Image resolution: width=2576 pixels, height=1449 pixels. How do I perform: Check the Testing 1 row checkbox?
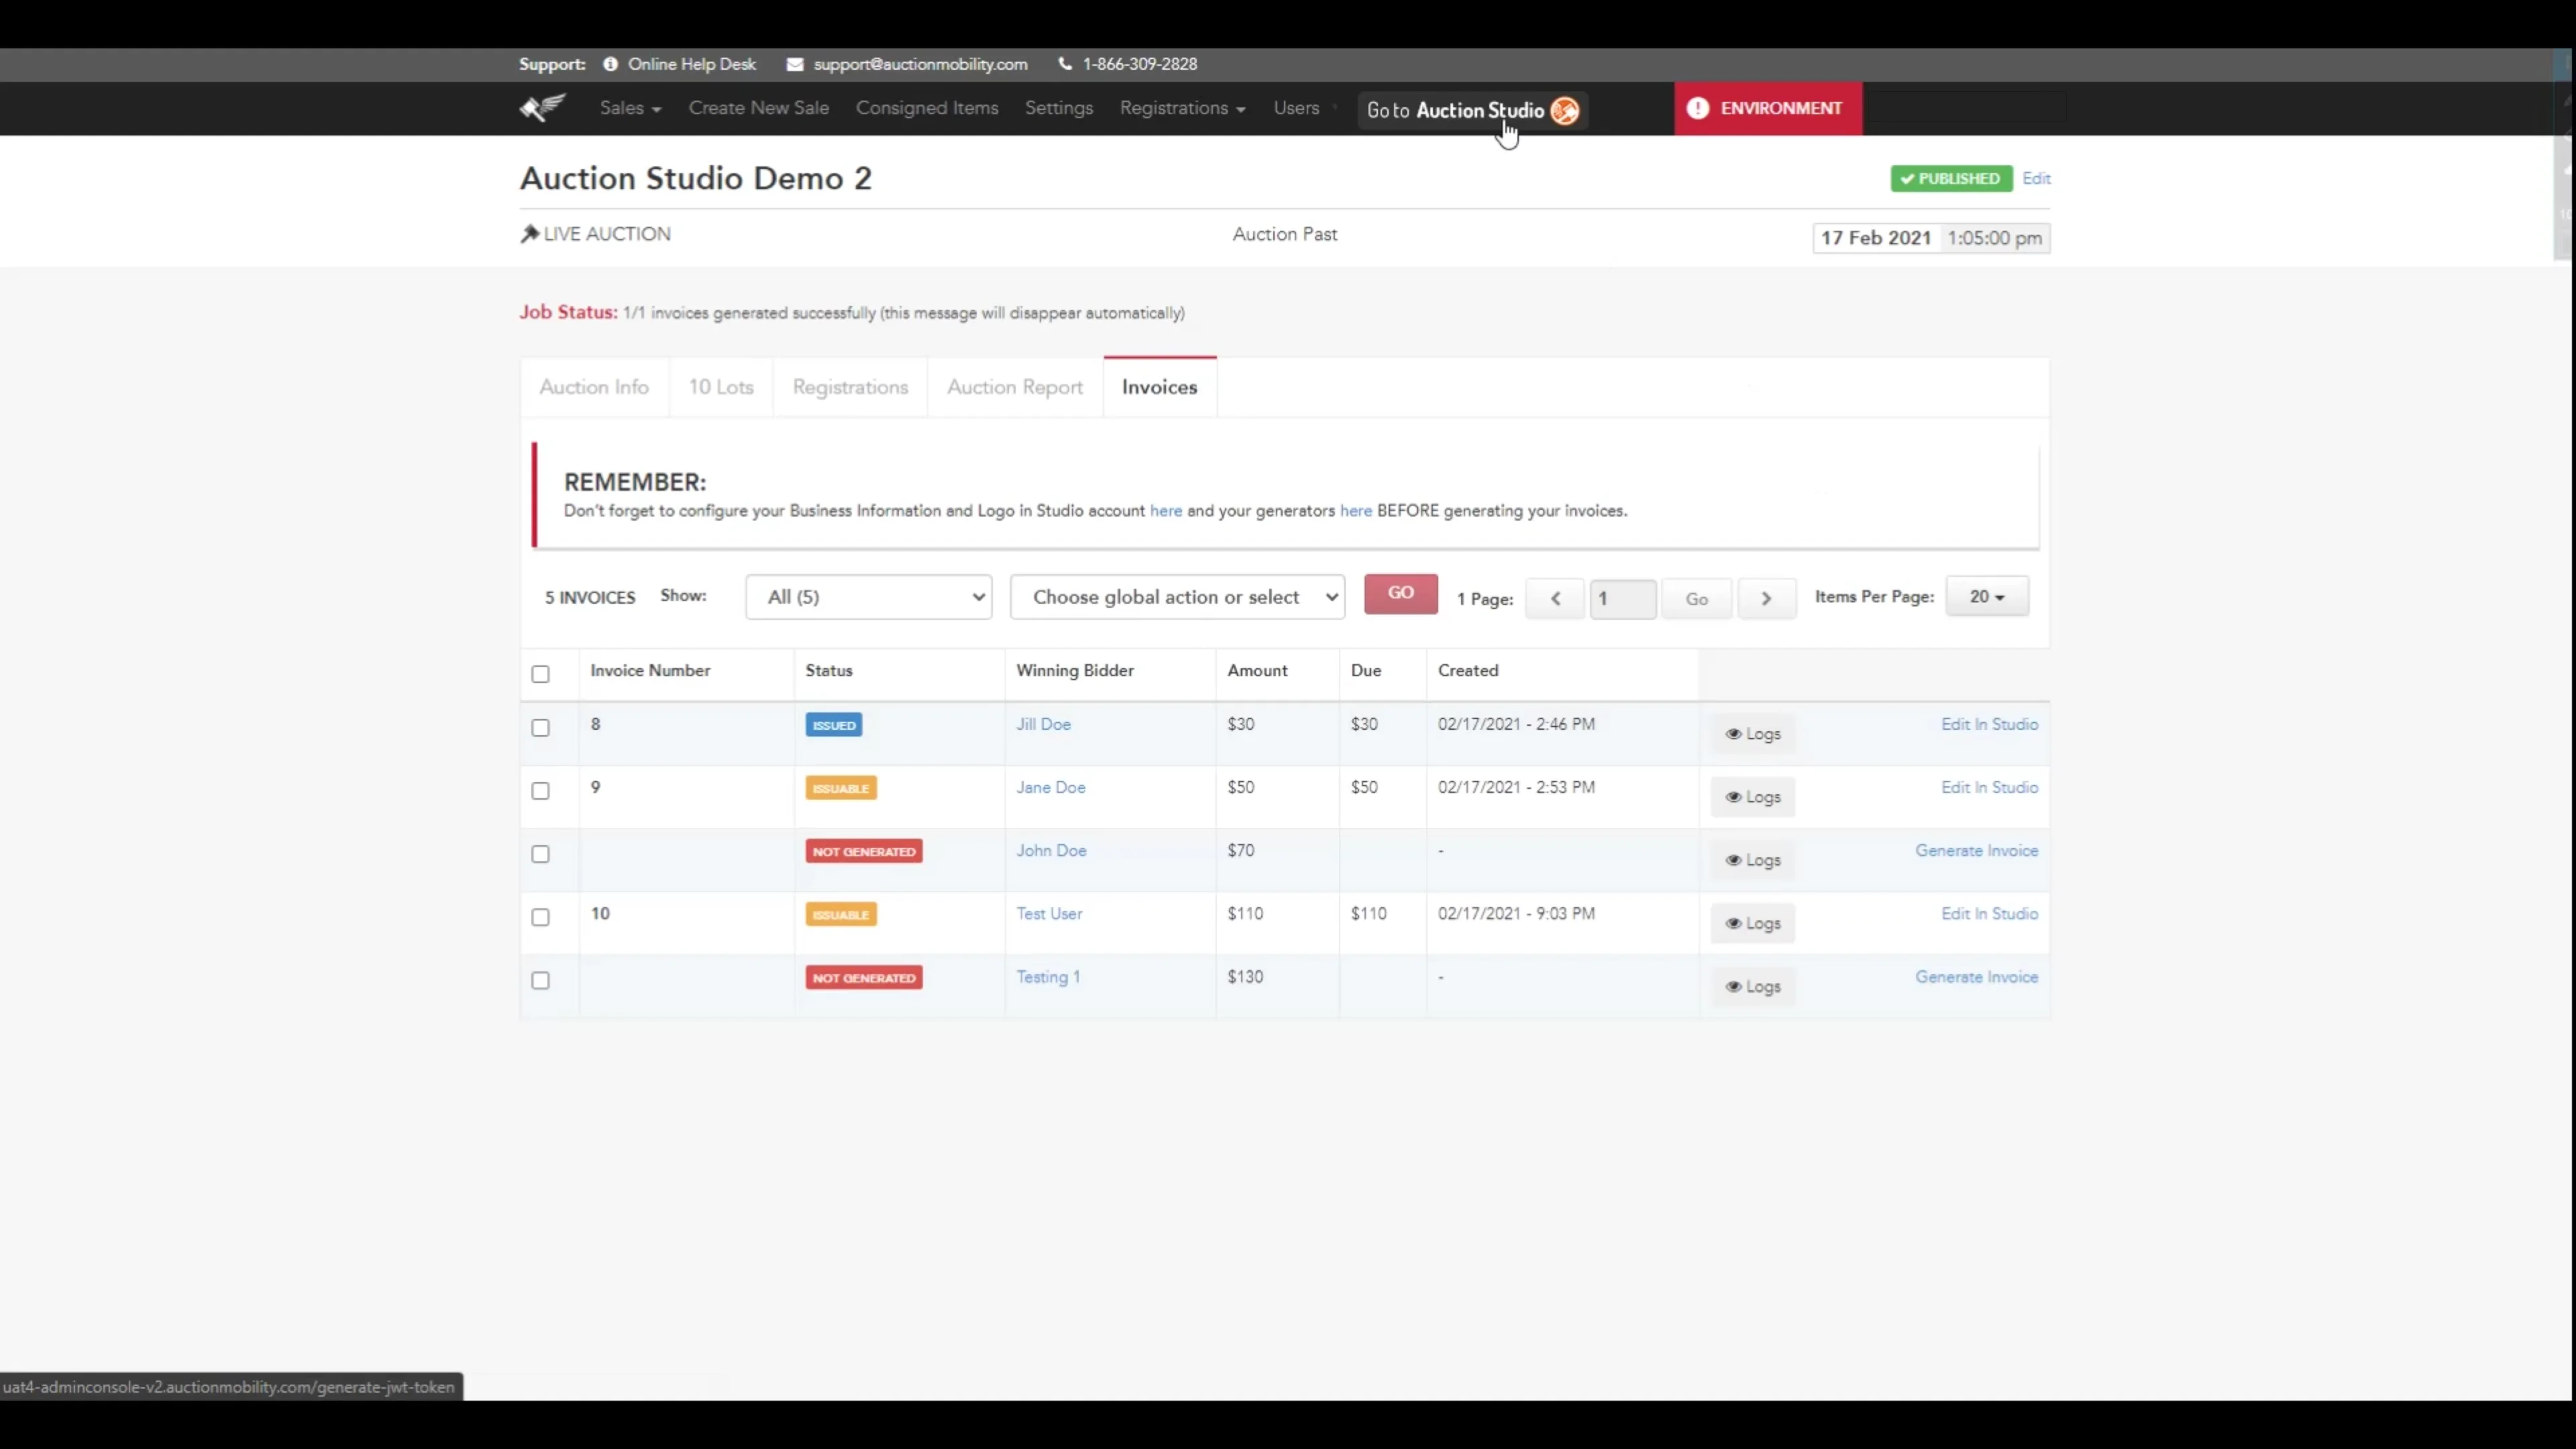click(x=541, y=980)
